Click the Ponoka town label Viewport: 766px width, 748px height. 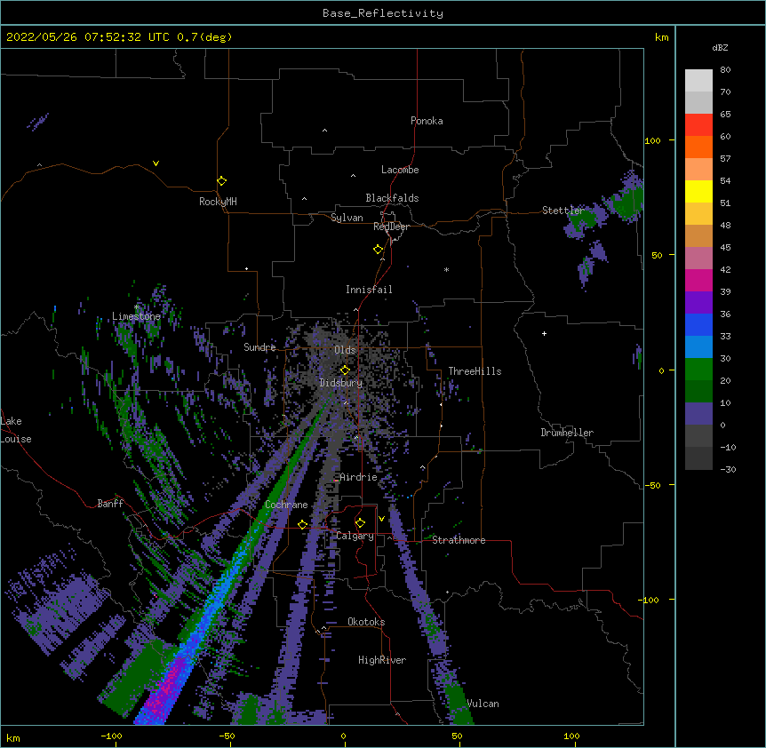point(427,121)
